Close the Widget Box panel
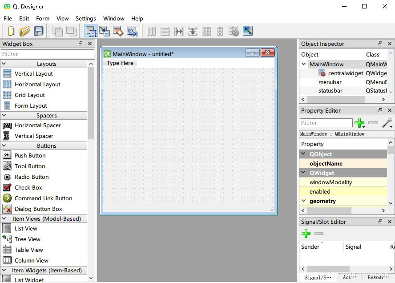The width and height of the screenshot is (395, 283). coord(90,44)
